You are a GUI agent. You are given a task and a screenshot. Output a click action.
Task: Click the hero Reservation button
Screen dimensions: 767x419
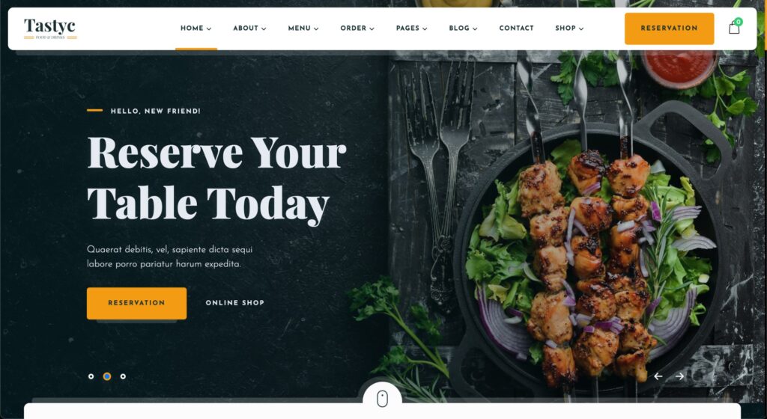click(x=136, y=303)
